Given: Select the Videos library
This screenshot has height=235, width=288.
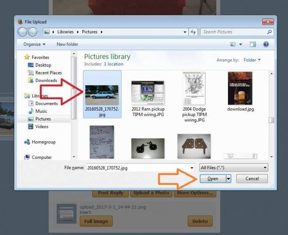Looking at the screenshot, I should [42, 126].
